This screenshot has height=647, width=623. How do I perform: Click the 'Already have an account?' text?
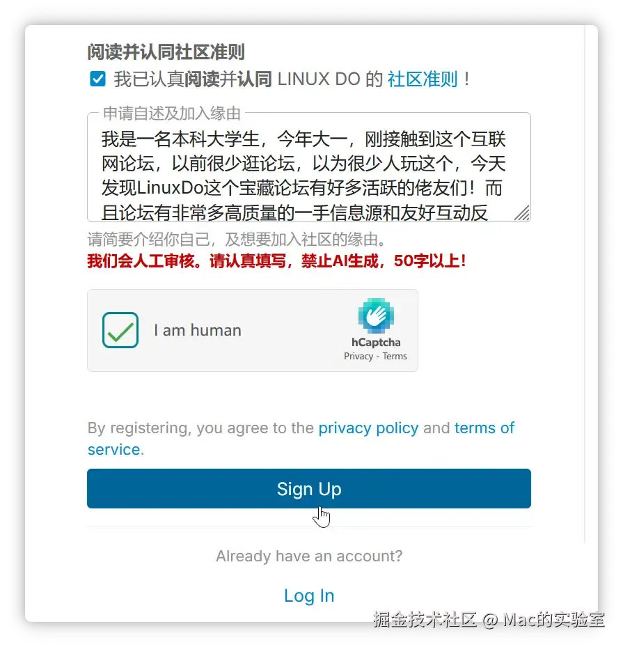pyautogui.click(x=309, y=556)
